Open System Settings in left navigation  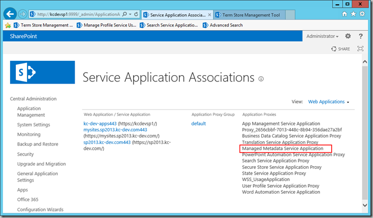click(x=33, y=125)
